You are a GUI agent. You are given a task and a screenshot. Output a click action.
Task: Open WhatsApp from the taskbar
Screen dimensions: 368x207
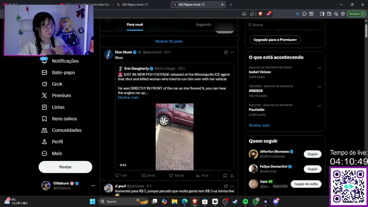tap(256, 202)
